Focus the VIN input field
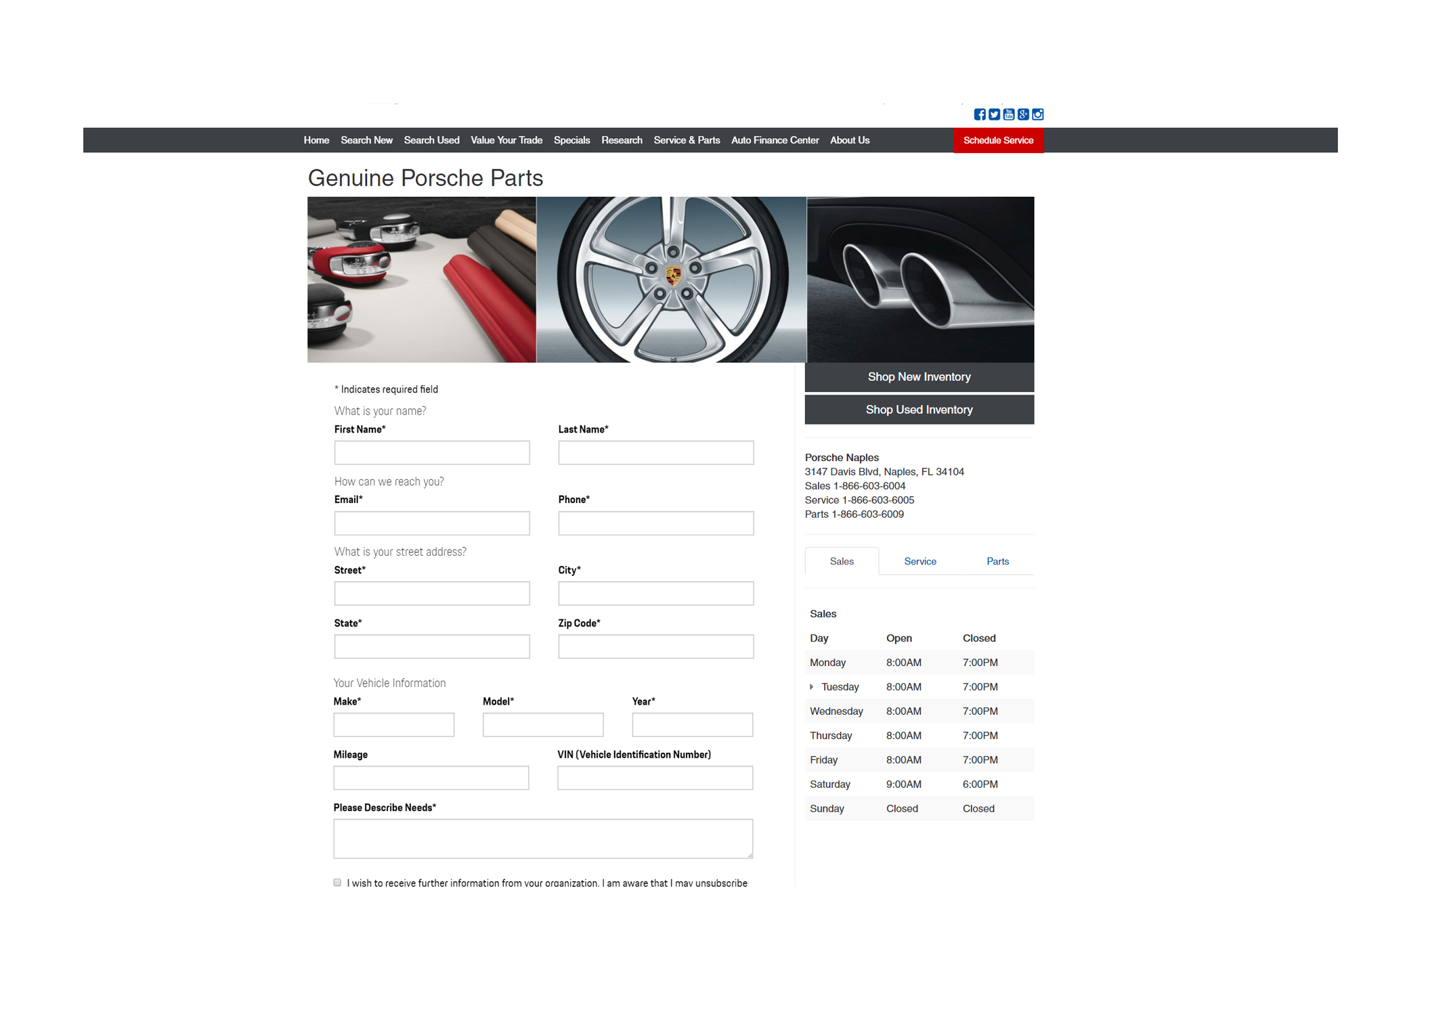1451x1016 pixels. click(x=655, y=777)
